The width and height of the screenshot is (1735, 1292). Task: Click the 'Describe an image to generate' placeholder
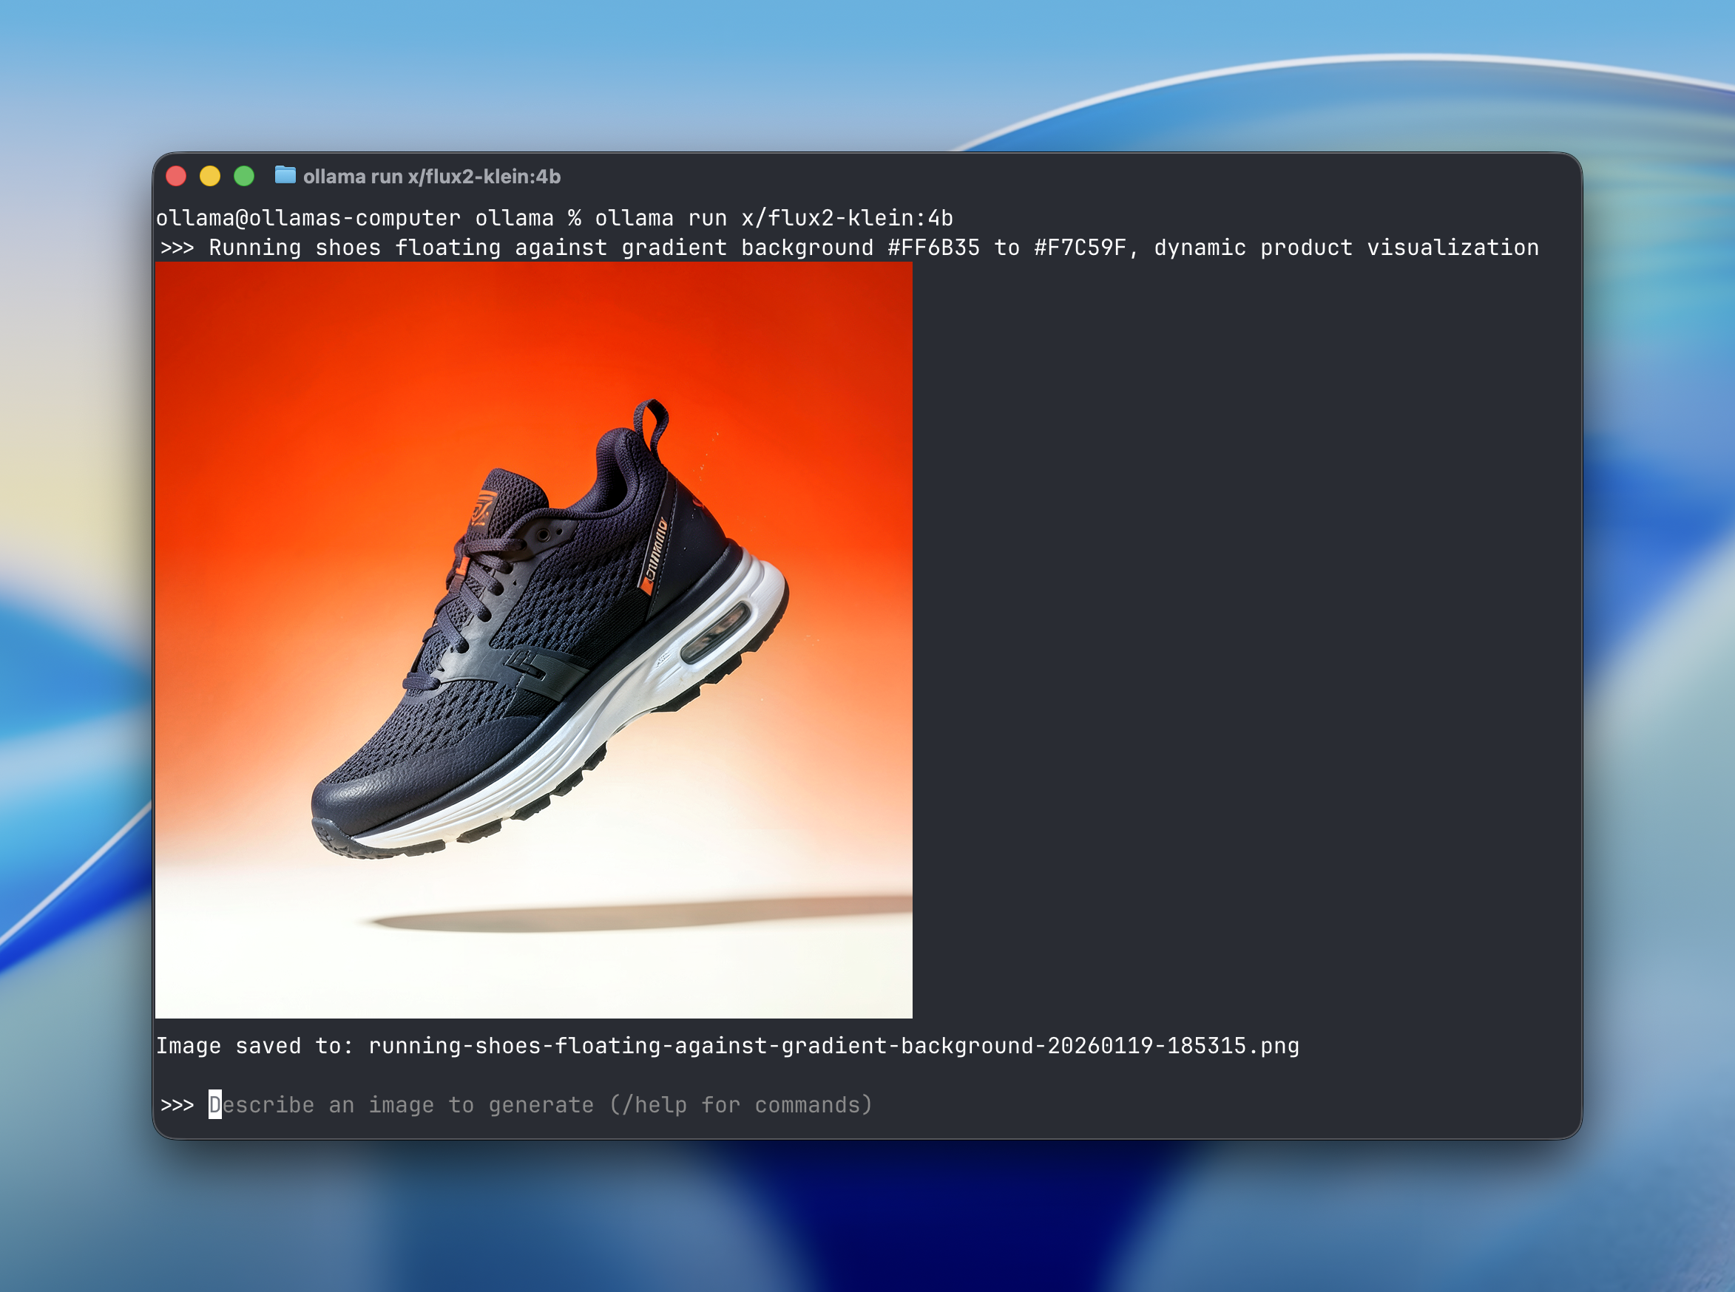399,1104
